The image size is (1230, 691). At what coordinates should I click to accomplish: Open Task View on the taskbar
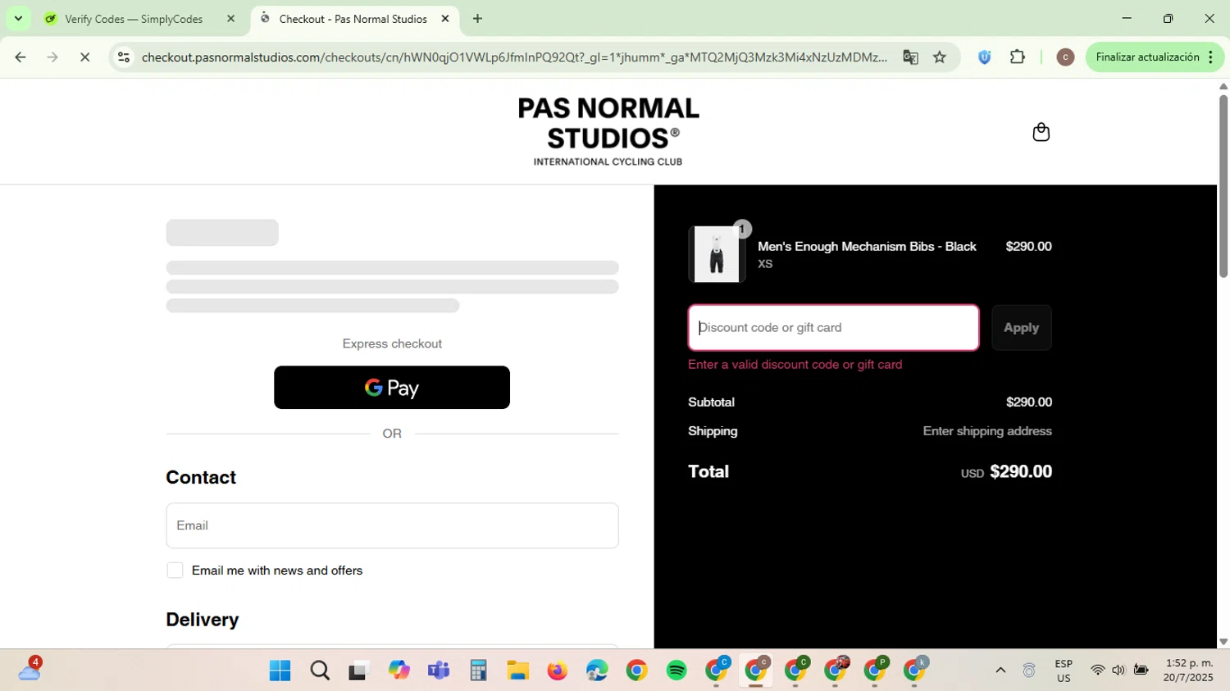coord(359,671)
